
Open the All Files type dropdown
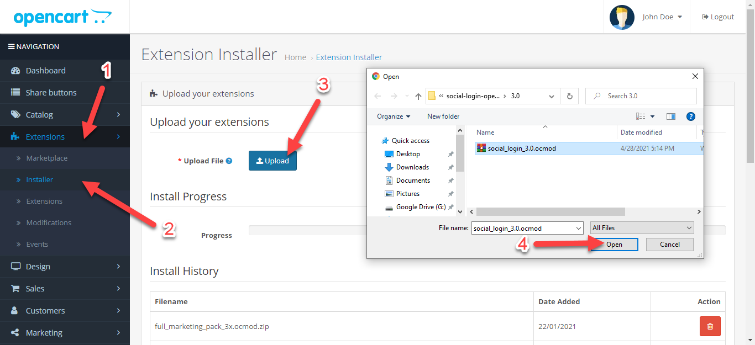(642, 228)
